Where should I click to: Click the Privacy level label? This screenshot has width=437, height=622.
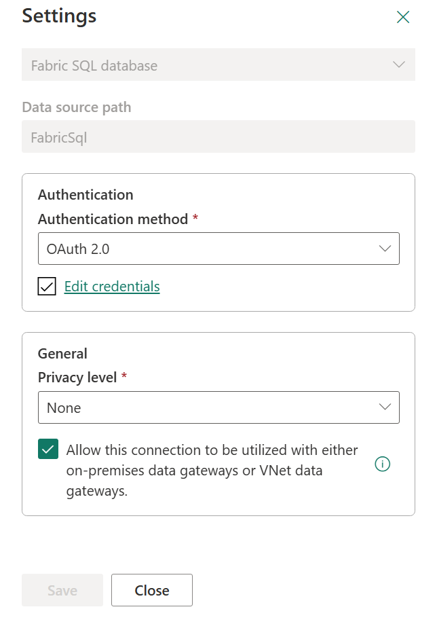[x=77, y=378]
